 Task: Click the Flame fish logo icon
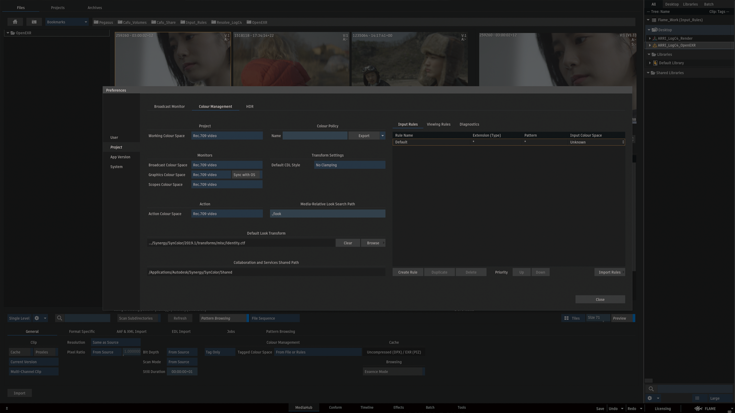698,409
